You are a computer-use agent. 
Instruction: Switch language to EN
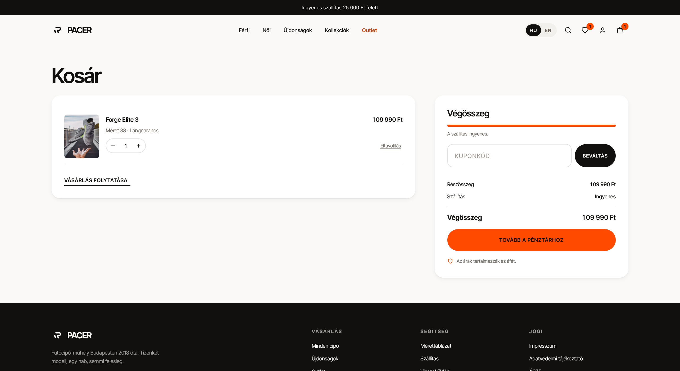(x=548, y=30)
